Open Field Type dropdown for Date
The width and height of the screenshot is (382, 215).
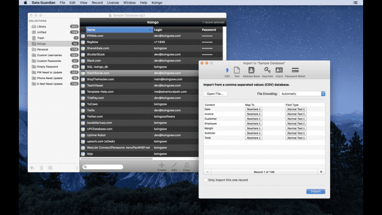point(296,109)
